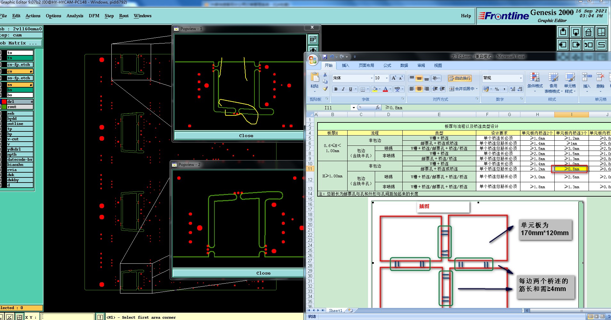Click Close button in Popview-2
Viewport: 611px width, 320px height.
(238, 273)
